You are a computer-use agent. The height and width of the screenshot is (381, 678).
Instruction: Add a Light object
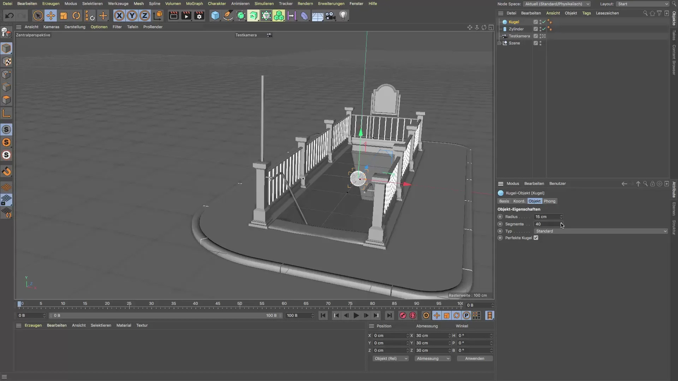tap(343, 16)
